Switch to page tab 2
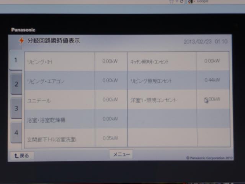 click(16, 84)
